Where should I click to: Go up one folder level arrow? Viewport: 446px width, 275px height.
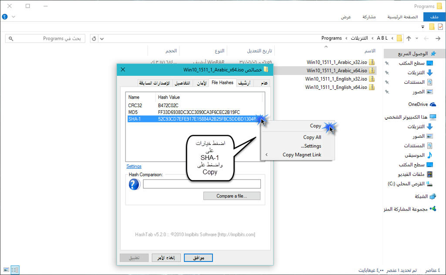point(409,38)
